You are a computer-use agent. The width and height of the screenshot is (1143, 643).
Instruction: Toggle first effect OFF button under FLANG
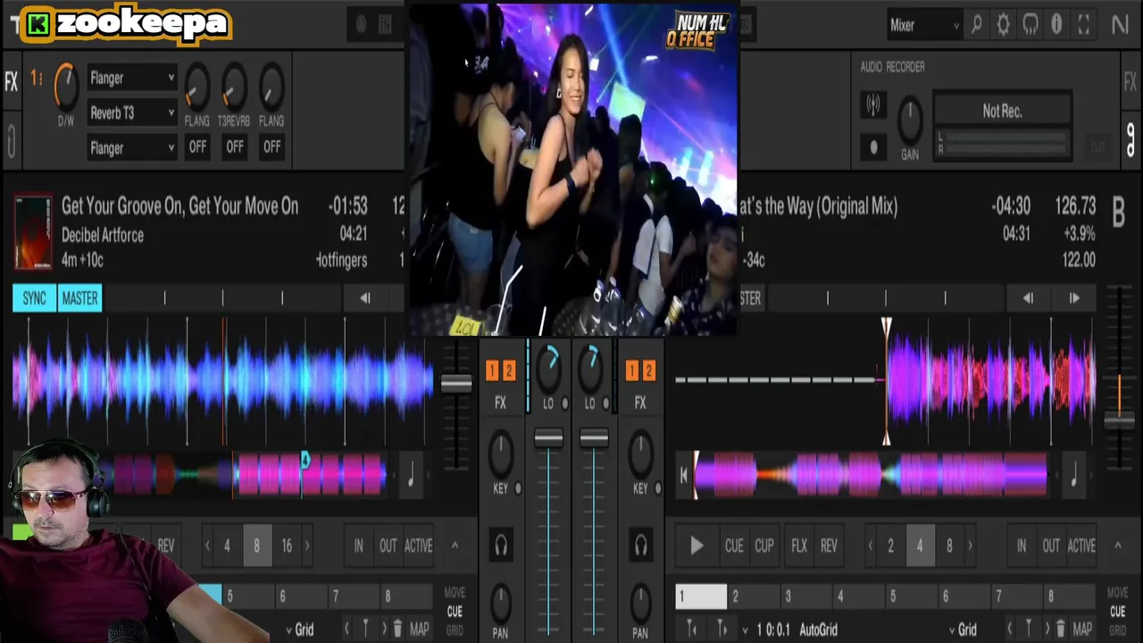pos(197,146)
